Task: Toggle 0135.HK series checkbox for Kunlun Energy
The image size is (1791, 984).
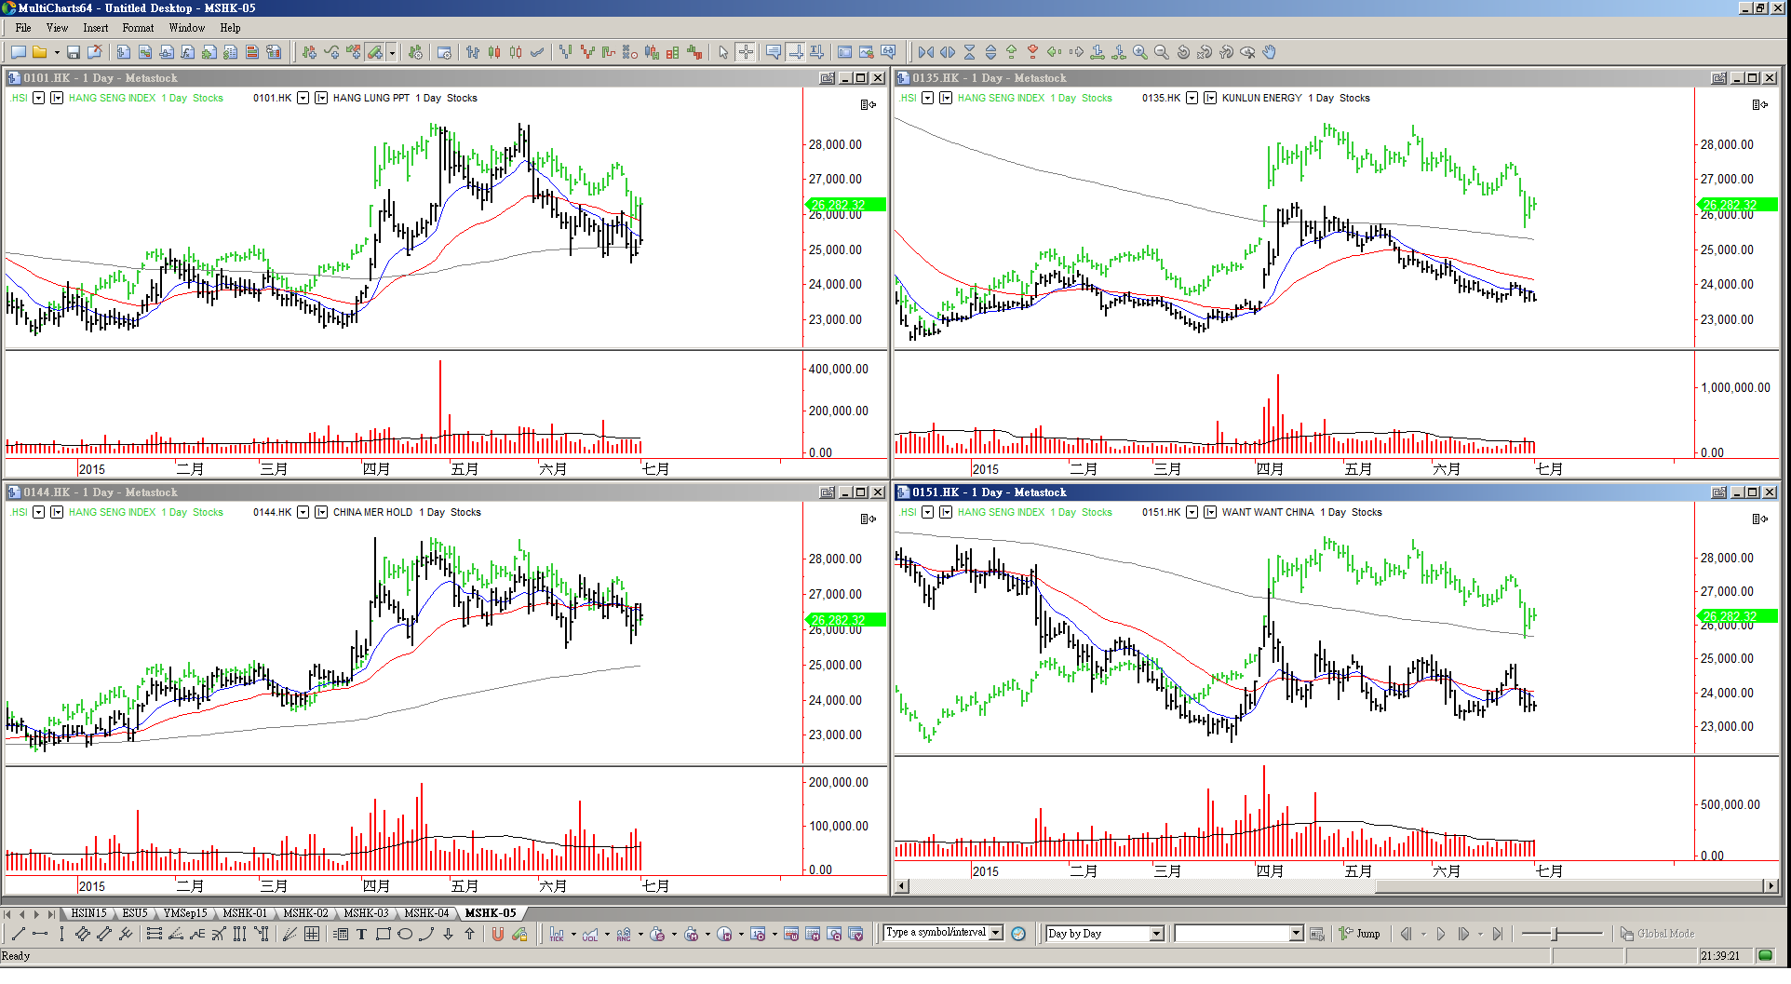Action: pos(1210,98)
